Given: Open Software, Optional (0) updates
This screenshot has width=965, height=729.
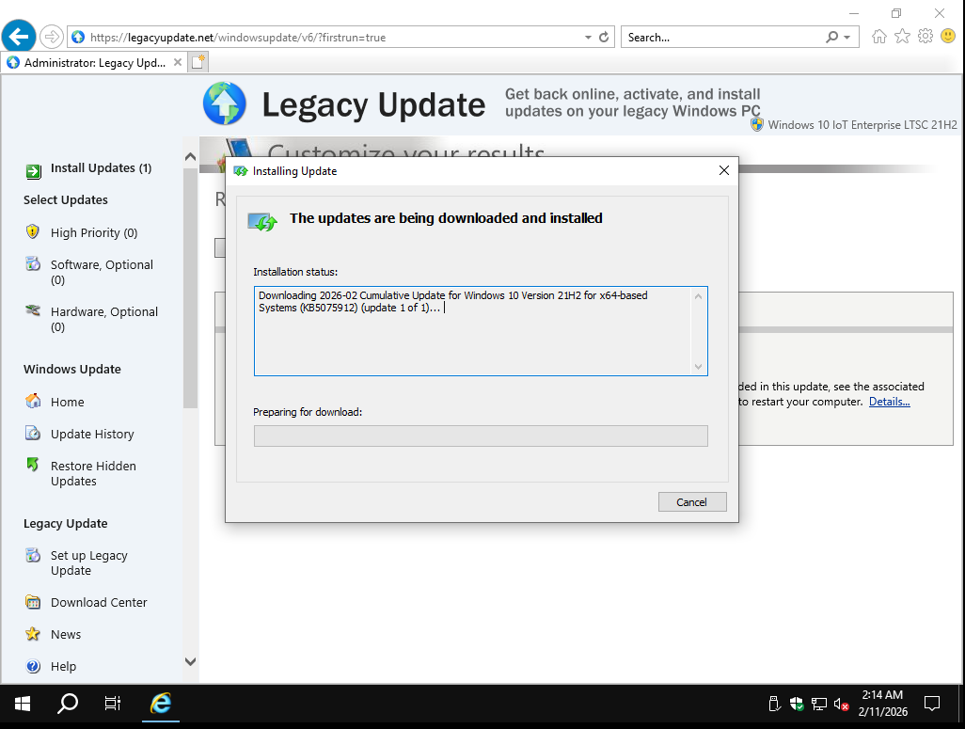Looking at the screenshot, I should pos(102,272).
